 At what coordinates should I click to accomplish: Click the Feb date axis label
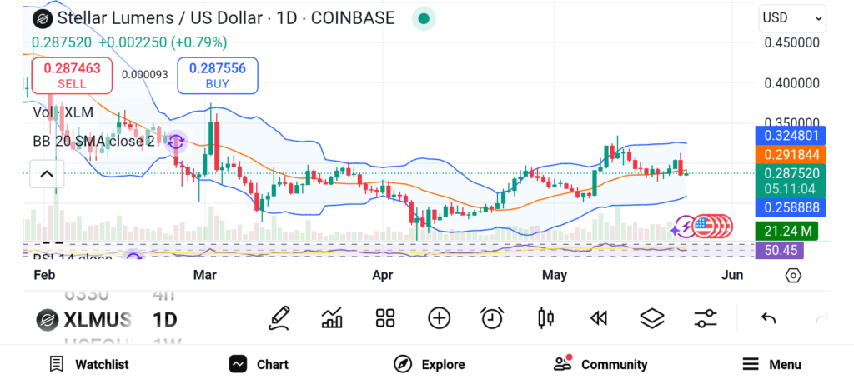click(44, 275)
